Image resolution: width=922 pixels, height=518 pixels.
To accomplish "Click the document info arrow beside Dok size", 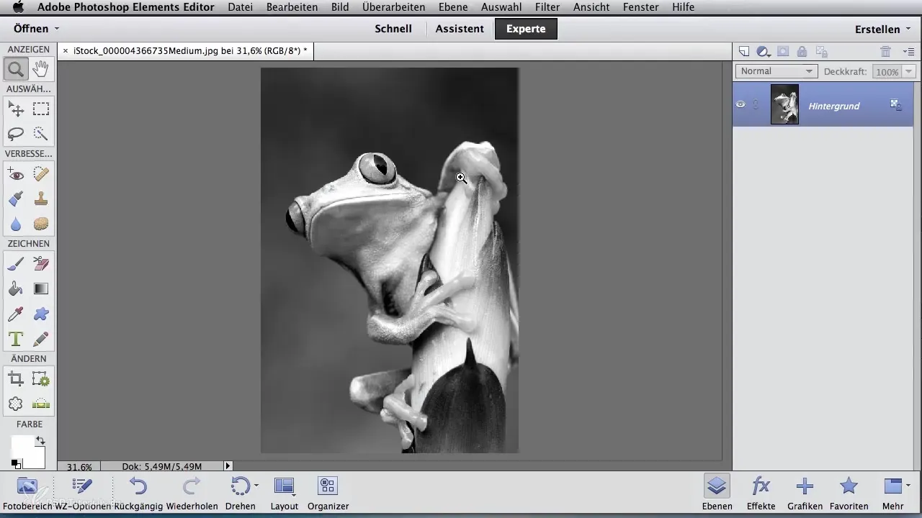I will pos(228,466).
